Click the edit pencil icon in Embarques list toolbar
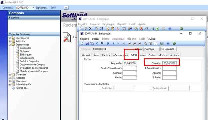Image resolution: width=208 pixels, height=120 pixels. 85,29
